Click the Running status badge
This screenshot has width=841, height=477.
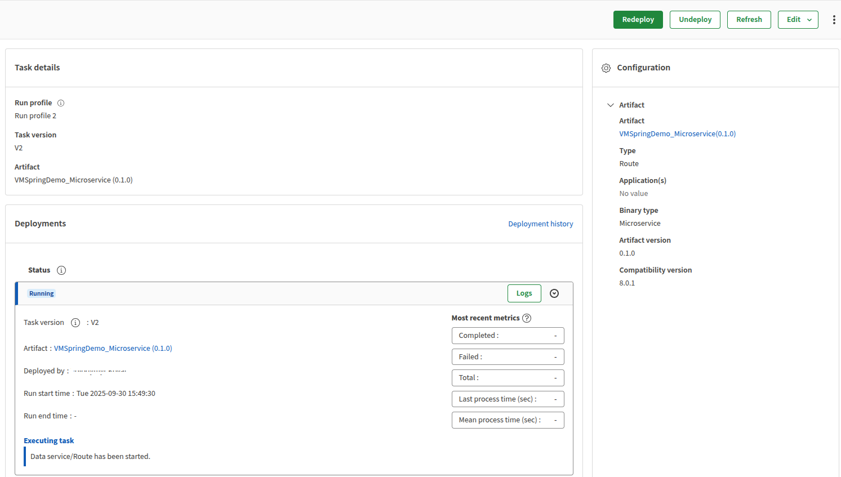(42, 293)
